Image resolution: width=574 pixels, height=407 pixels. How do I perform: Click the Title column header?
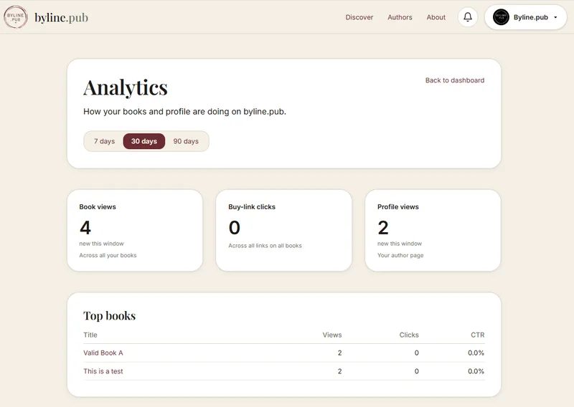pyautogui.click(x=90, y=335)
